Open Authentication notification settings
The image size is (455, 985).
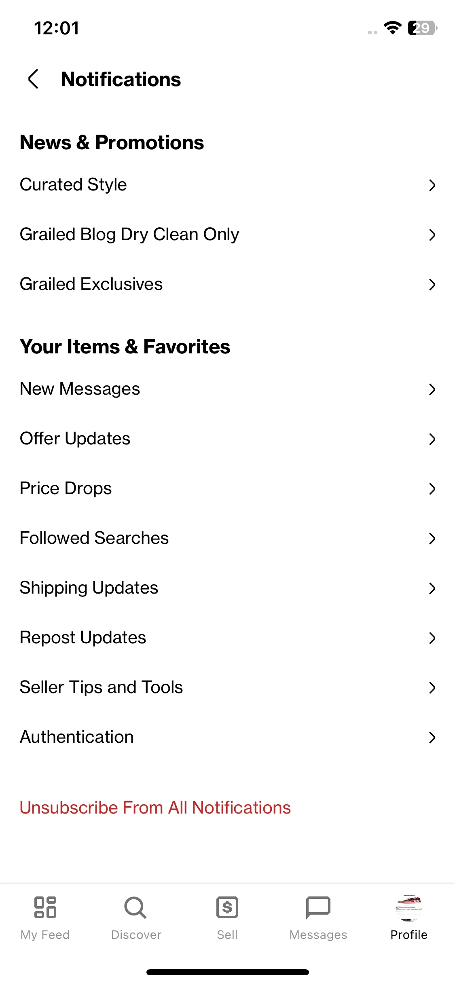click(x=227, y=737)
